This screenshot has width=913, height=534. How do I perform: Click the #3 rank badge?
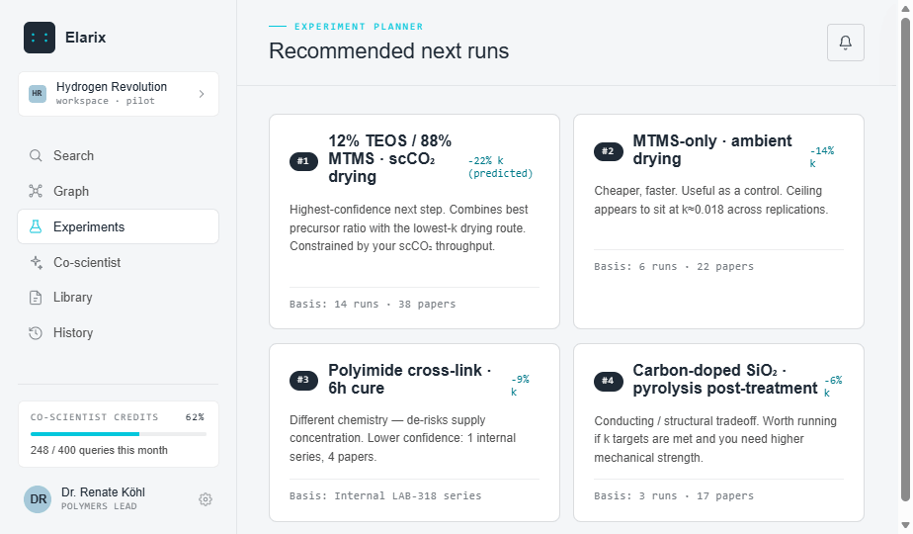coord(303,380)
